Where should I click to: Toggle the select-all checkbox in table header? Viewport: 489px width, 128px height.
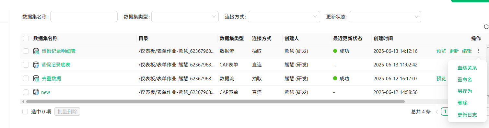26,39
